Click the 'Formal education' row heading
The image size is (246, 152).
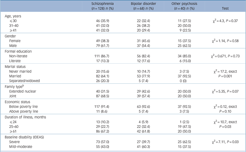19,51
